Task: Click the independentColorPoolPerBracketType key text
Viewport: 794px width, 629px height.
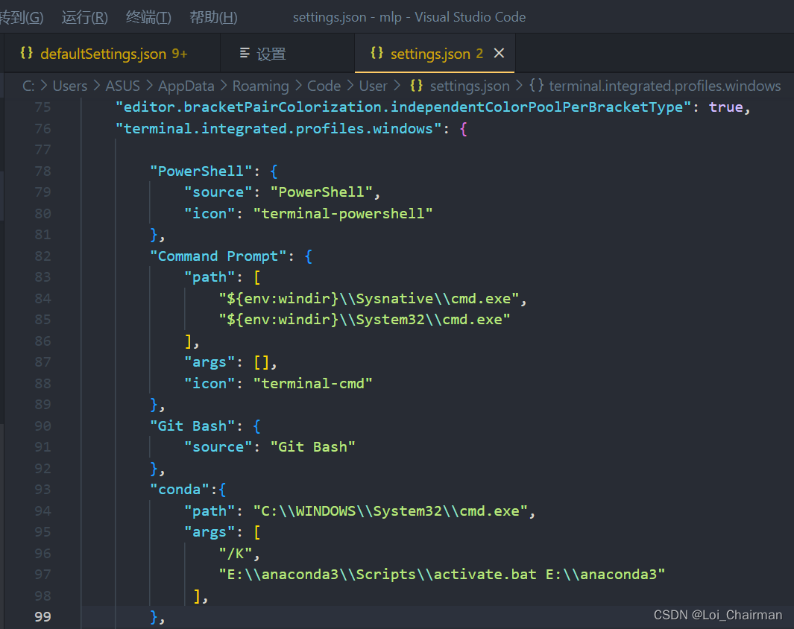Action: (403, 107)
